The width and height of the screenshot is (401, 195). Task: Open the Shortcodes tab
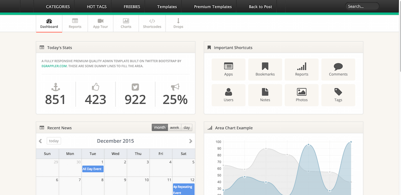coord(152,24)
